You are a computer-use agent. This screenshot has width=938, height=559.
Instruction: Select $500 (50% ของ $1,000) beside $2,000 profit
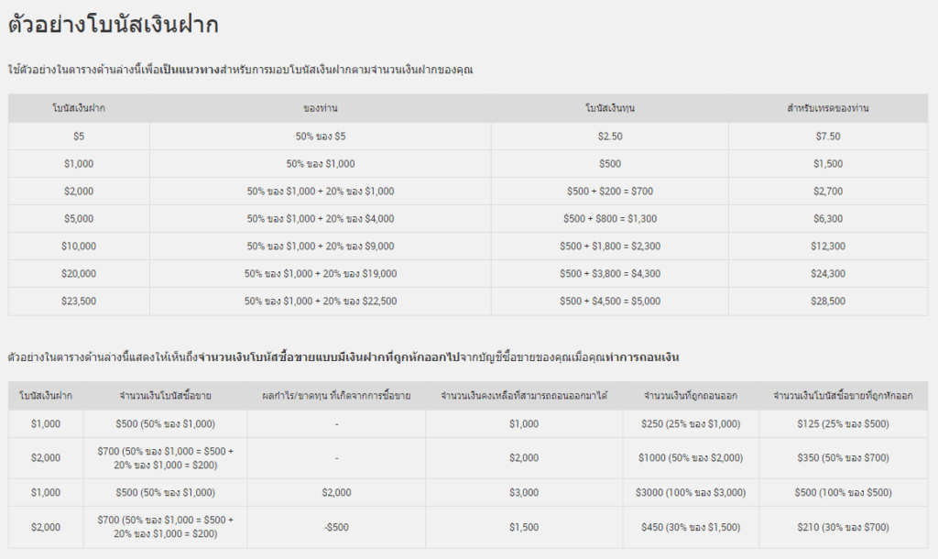[165, 493]
